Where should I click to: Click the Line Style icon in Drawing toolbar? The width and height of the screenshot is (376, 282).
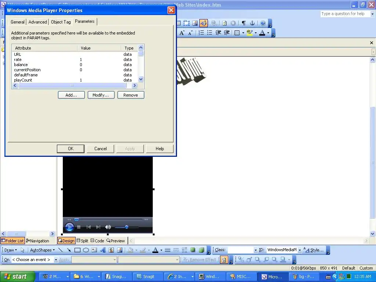(x=167, y=250)
